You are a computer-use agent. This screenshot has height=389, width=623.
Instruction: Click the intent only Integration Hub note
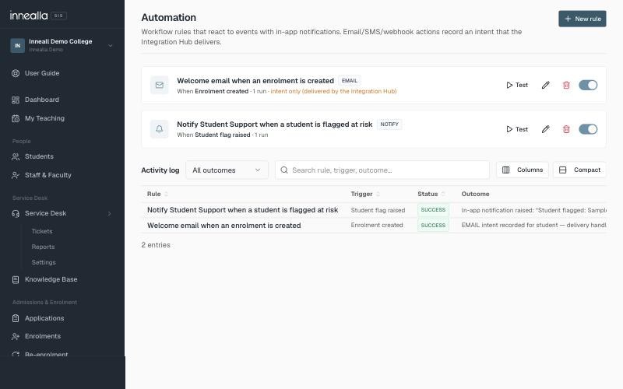coord(334,91)
